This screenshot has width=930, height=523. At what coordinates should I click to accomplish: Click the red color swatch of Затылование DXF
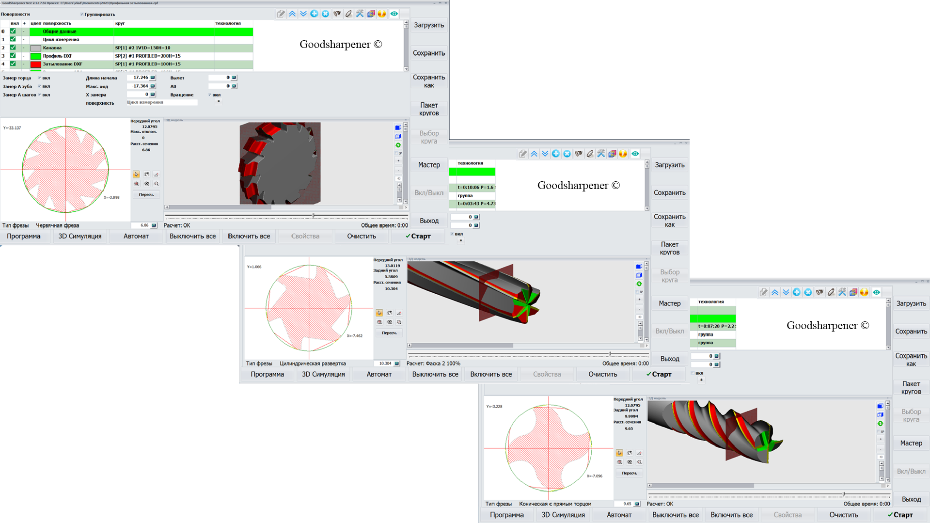35,64
